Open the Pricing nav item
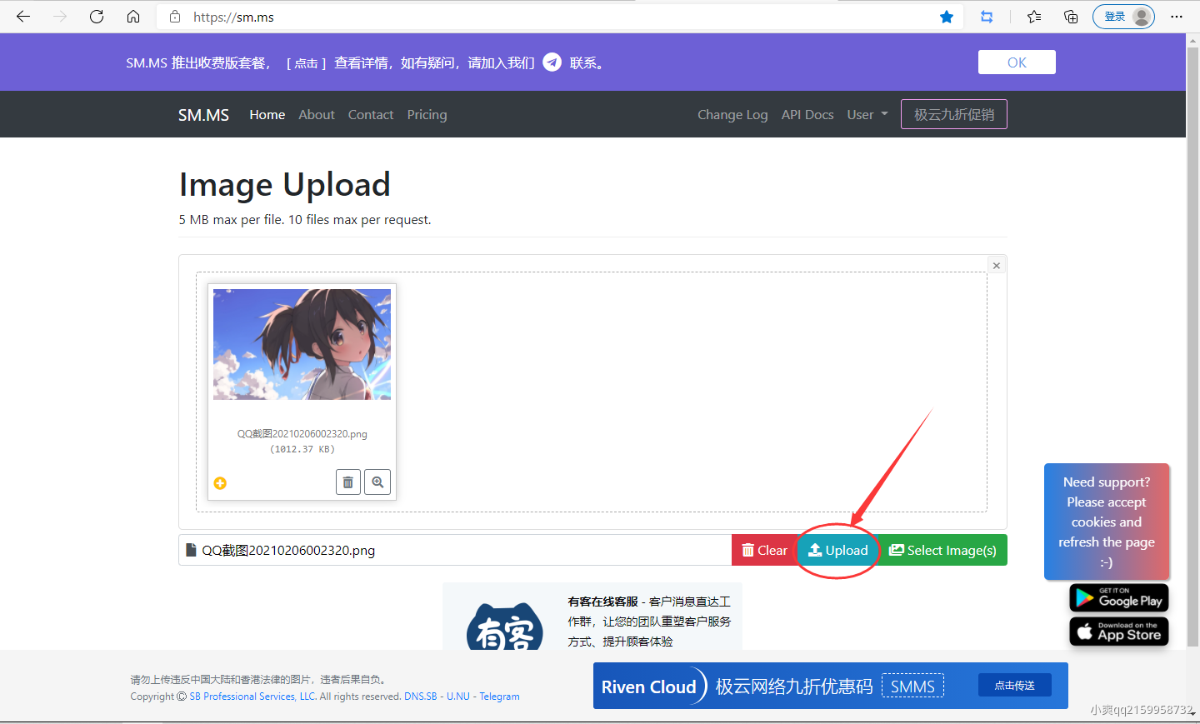This screenshot has width=1200, height=724. (x=427, y=115)
